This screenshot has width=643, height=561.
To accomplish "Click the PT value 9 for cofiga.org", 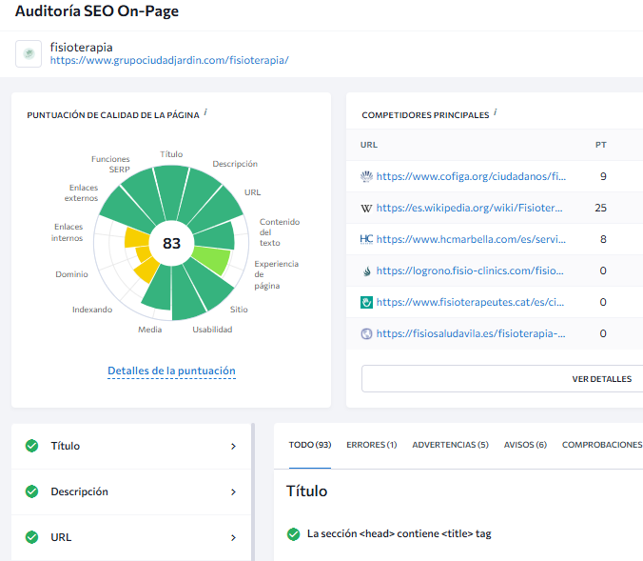I will pos(603,176).
